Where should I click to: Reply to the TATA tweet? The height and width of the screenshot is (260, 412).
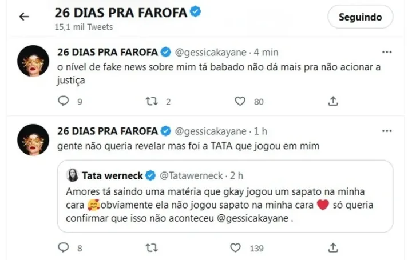(64, 248)
